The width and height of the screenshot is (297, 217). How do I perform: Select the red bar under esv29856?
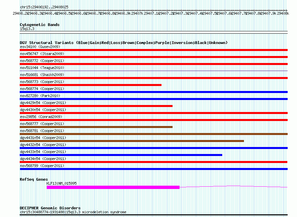point(154,120)
